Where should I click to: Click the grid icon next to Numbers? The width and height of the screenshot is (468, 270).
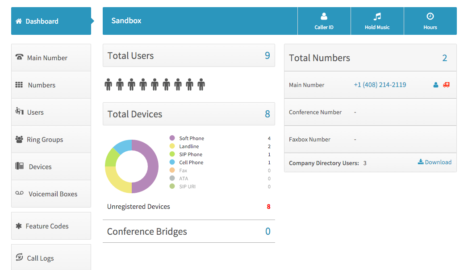20,84
